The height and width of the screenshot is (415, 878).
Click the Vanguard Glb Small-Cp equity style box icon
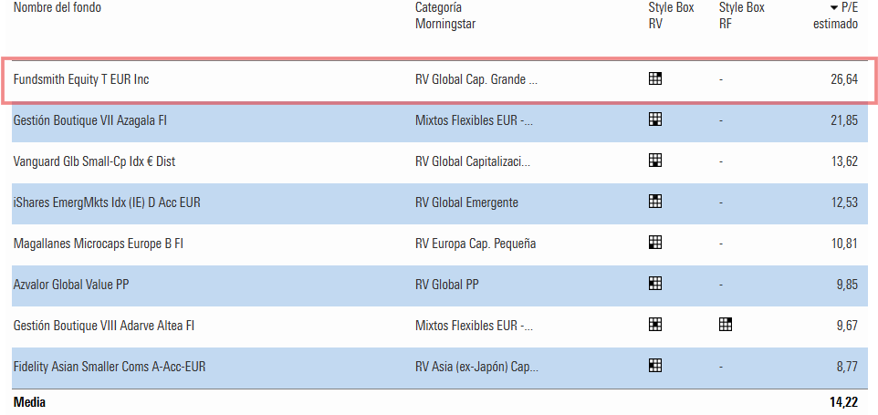click(x=655, y=161)
